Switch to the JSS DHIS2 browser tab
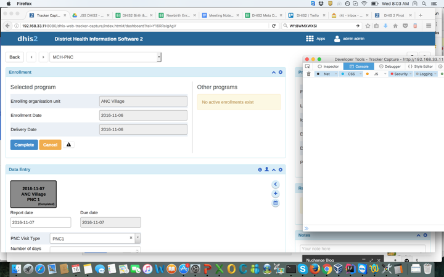 [91, 15]
